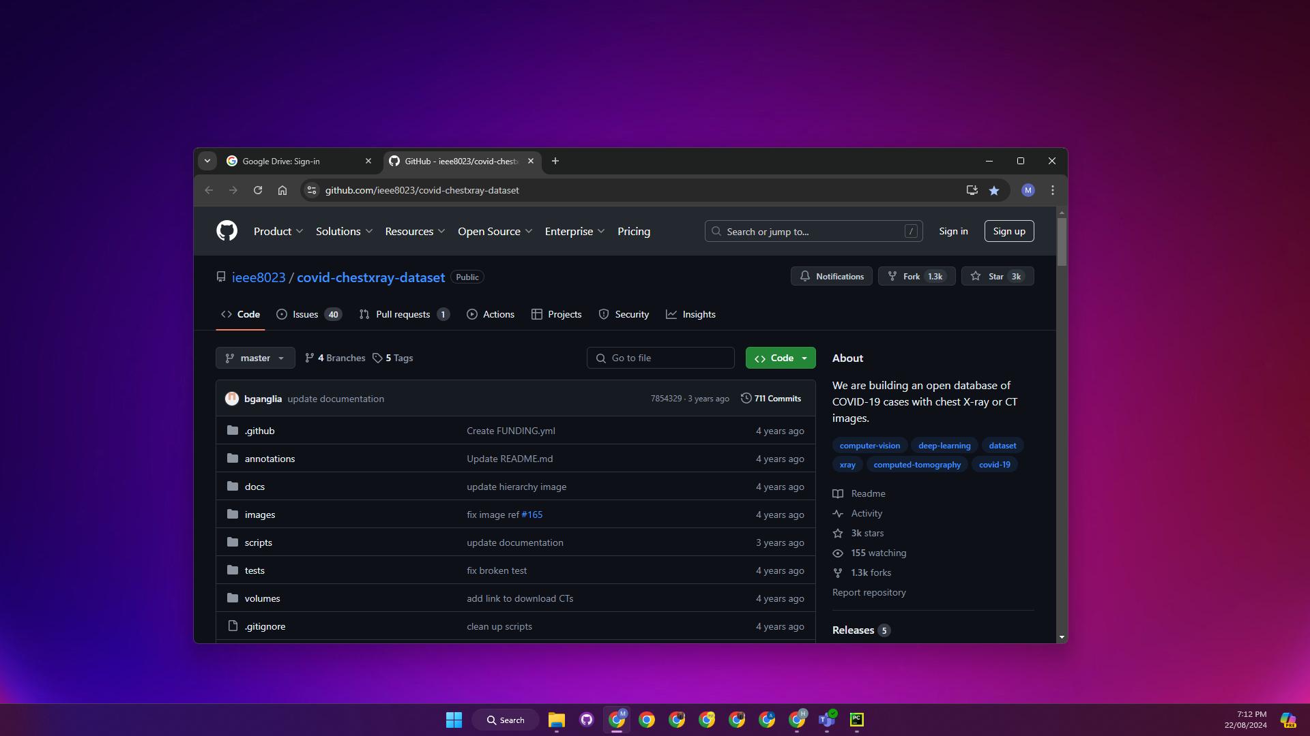Open a new browser tab
Viewport: 1310px width, 736px height.
tap(555, 161)
